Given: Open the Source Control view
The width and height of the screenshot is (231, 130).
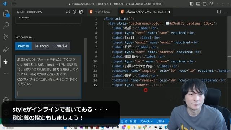Looking at the screenshot, I should pyautogui.click(x=6, y=37).
